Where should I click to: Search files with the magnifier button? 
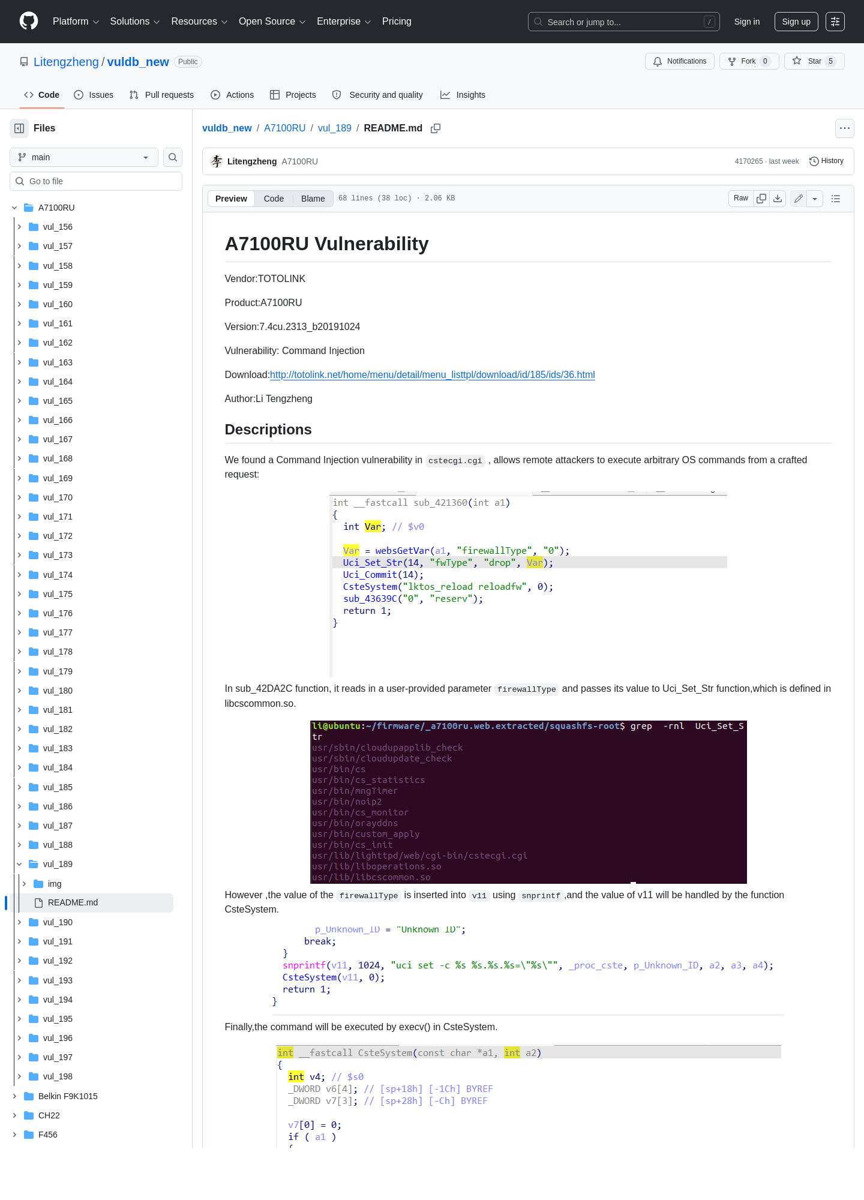coord(173,157)
